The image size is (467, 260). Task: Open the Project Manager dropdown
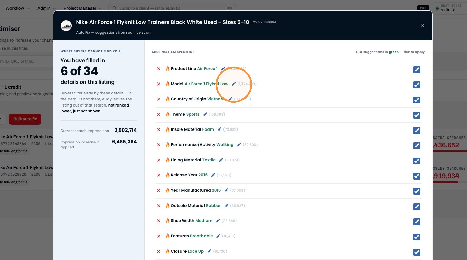coord(83,8)
